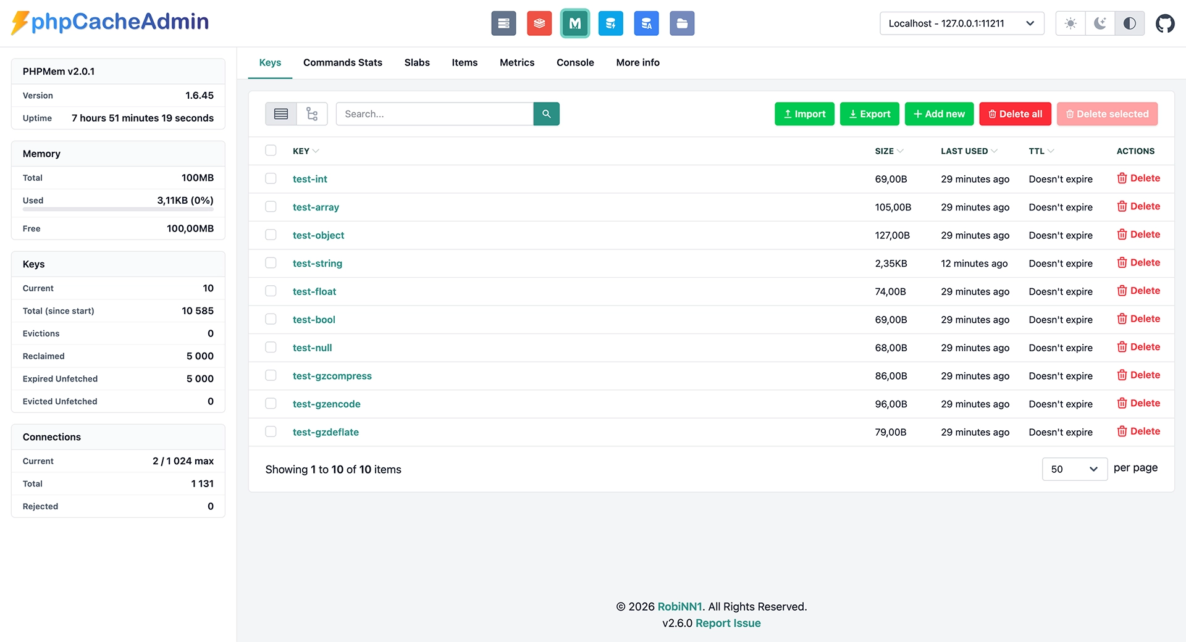
Task: Click the 2,35KB size of test-string
Action: point(891,264)
